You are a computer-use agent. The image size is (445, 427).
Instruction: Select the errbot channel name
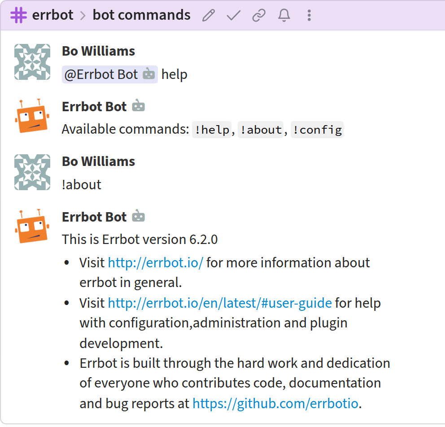tap(52, 15)
